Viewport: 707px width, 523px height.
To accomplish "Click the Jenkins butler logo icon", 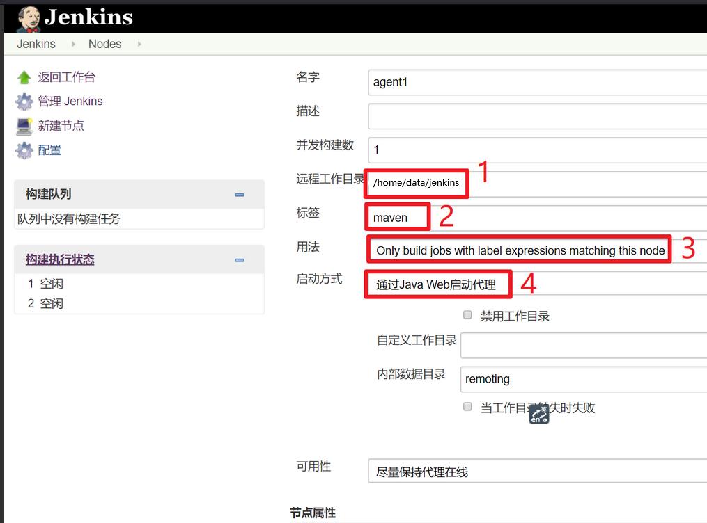I will [29, 19].
